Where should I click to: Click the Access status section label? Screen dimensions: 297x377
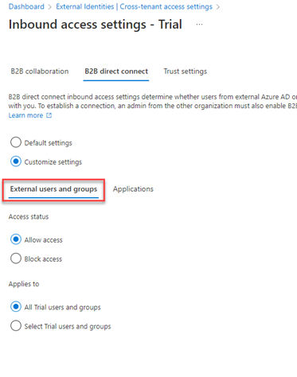[x=29, y=216]
